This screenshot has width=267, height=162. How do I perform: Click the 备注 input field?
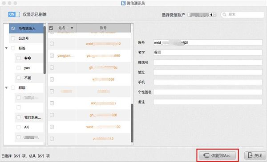208,102
